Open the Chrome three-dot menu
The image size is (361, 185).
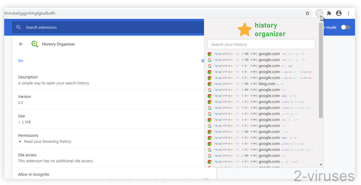pos(348,13)
